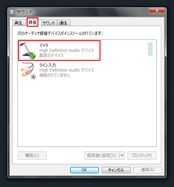Image resolution: width=174 pixels, height=187 pixels.
Task: Click the 構成(C) button
Action: coord(32,156)
